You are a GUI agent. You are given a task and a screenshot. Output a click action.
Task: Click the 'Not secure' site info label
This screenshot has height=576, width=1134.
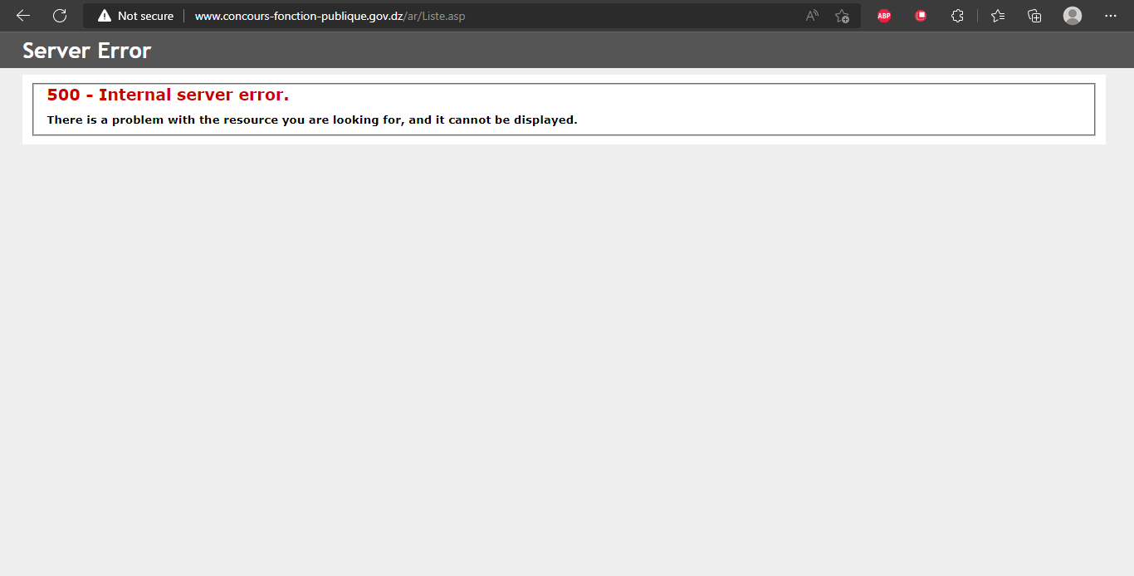pyautogui.click(x=145, y=16)
